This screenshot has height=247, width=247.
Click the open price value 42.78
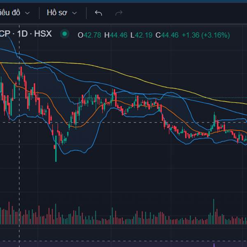pyautogui.click(x=92, y=35)
